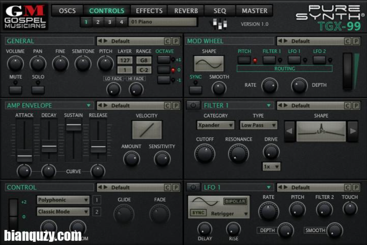Select layer 4 button
Screen dimensions: 367x245
(122, 22)
